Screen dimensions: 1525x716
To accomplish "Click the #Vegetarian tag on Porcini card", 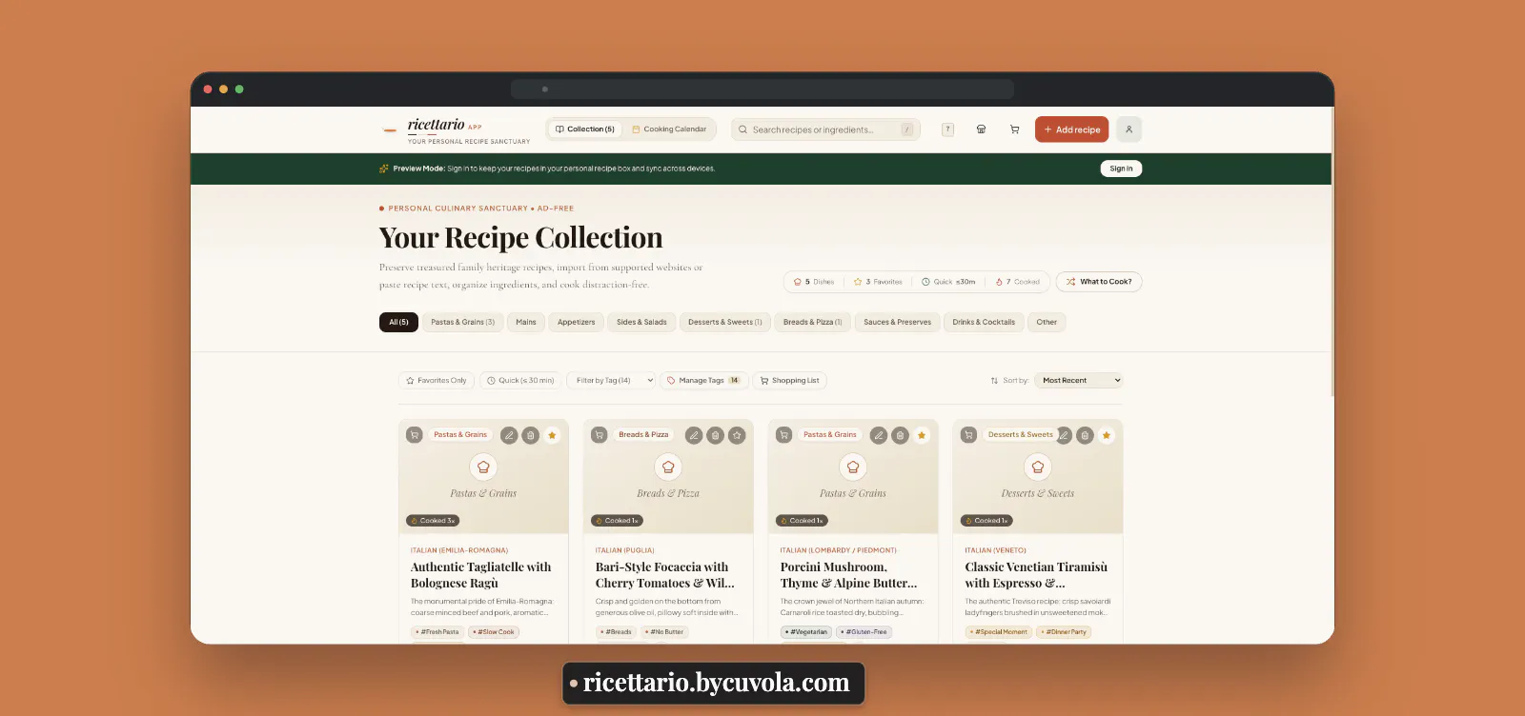I will (807, 632).
